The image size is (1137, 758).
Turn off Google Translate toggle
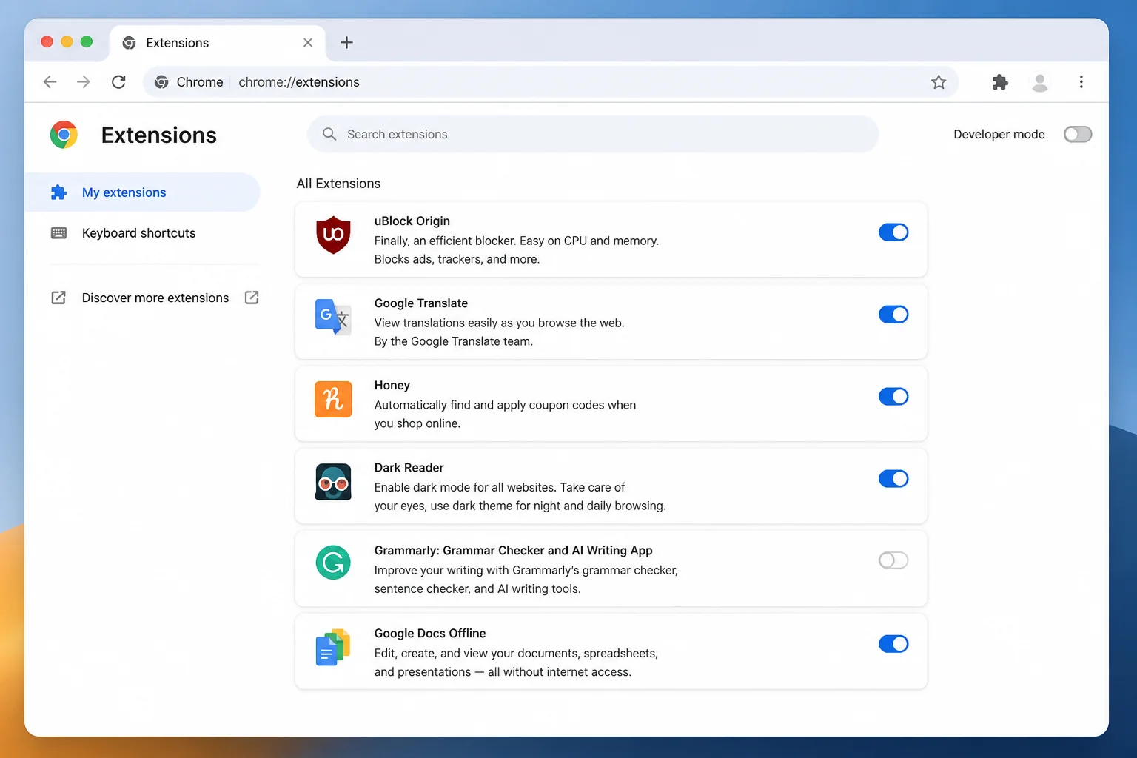coord(893,315)
